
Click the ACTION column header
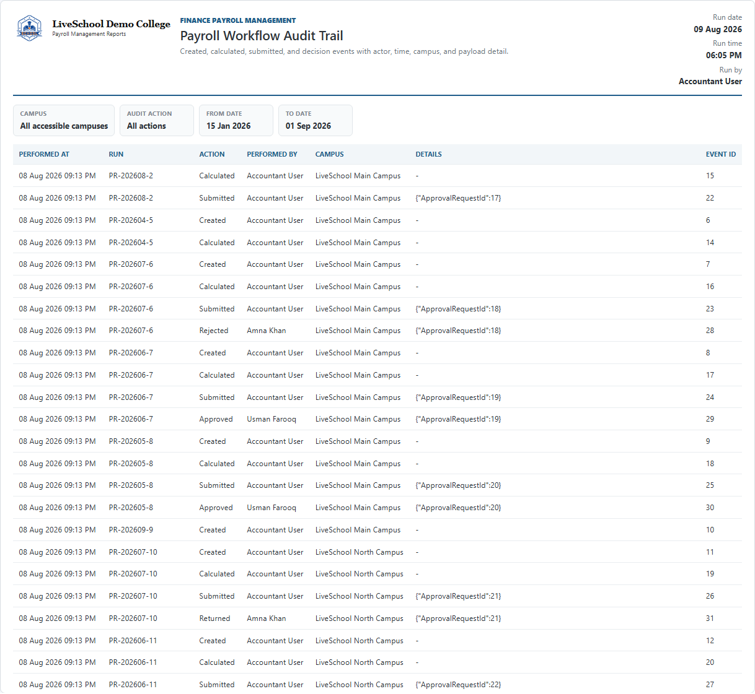tap(212, 154)
